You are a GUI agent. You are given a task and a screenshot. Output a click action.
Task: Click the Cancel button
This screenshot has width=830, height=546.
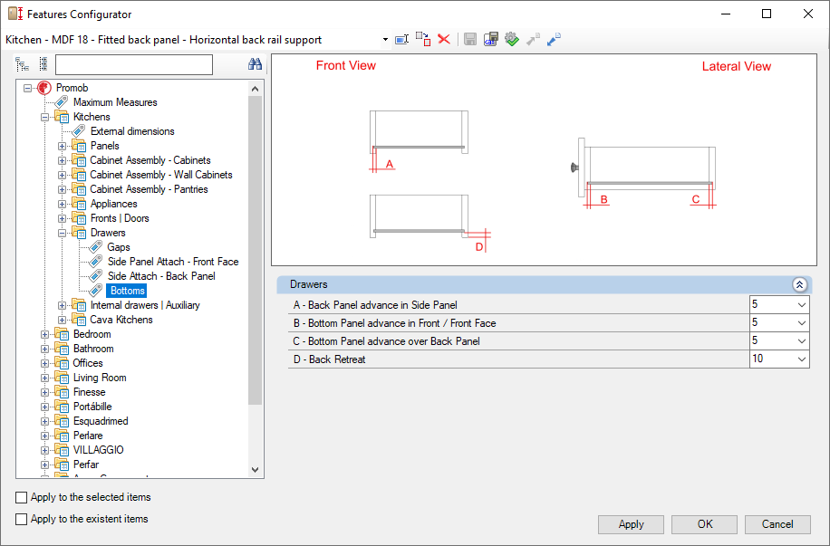click(777, 524)
